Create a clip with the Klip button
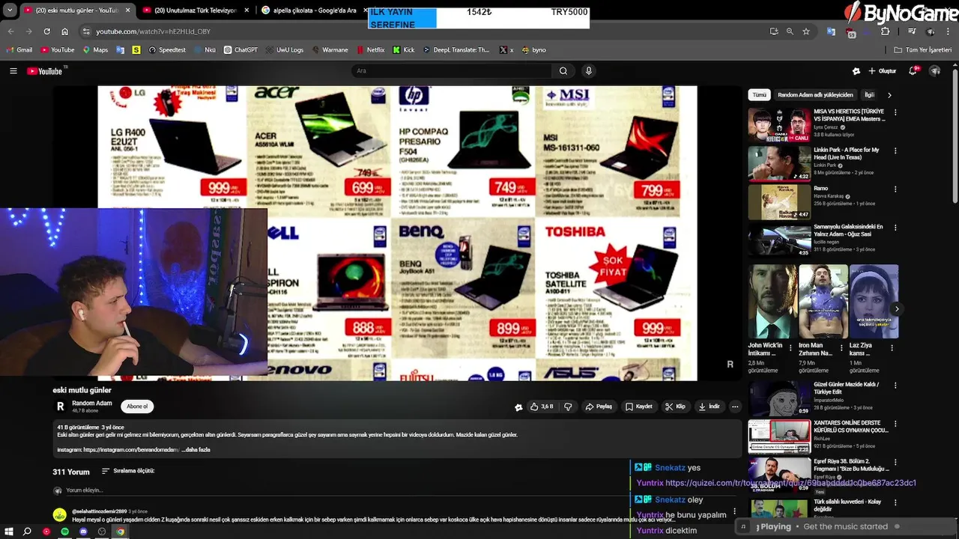 (675, 406)
